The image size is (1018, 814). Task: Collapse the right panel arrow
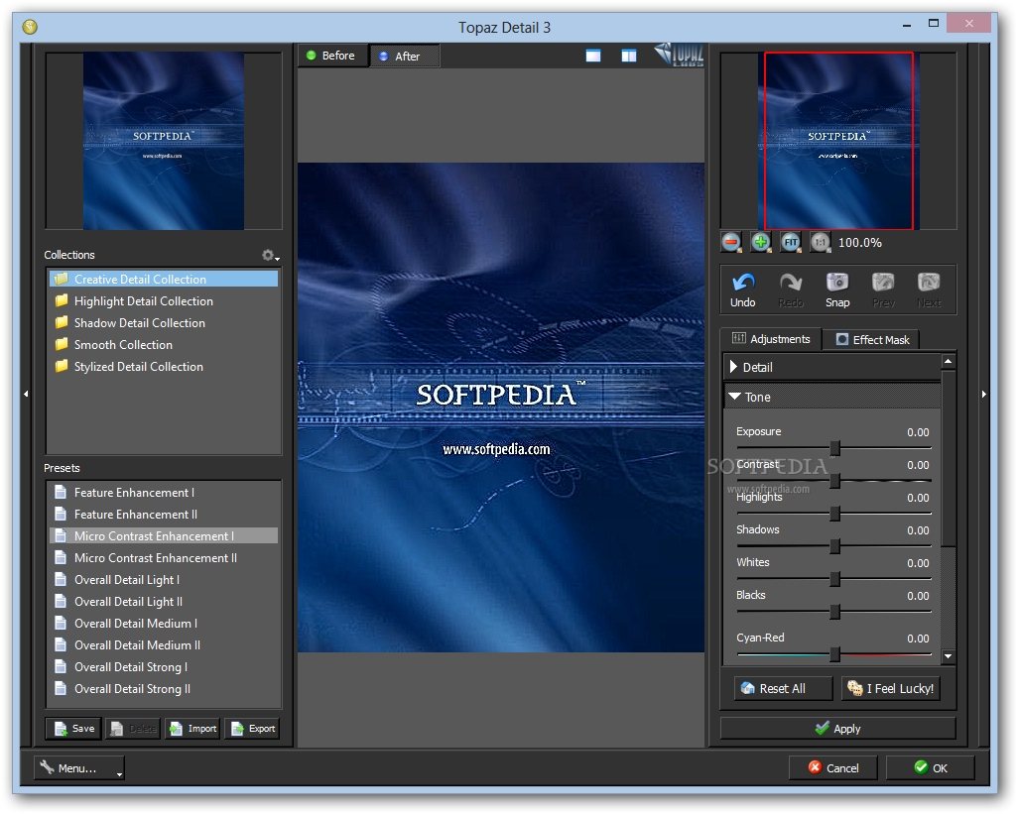[x=984, y=394]
